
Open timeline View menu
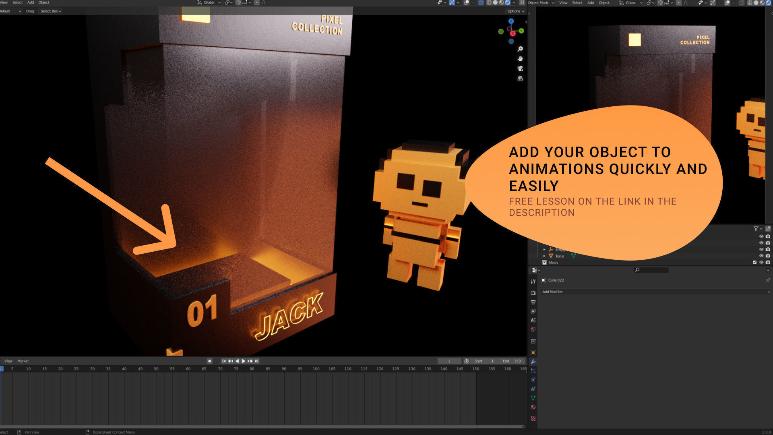pos(8,361)
